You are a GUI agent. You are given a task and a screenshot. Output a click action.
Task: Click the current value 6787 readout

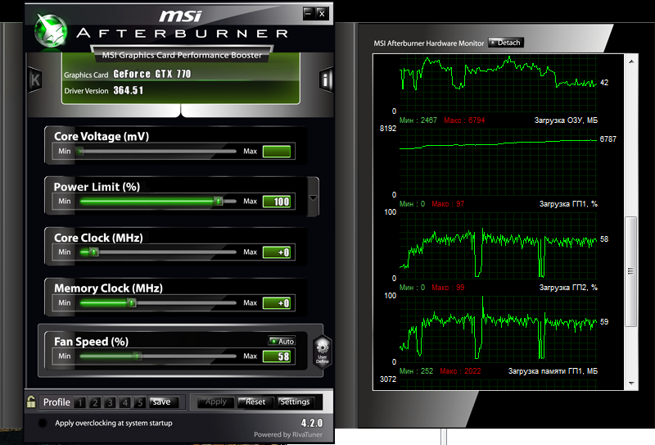608,138
